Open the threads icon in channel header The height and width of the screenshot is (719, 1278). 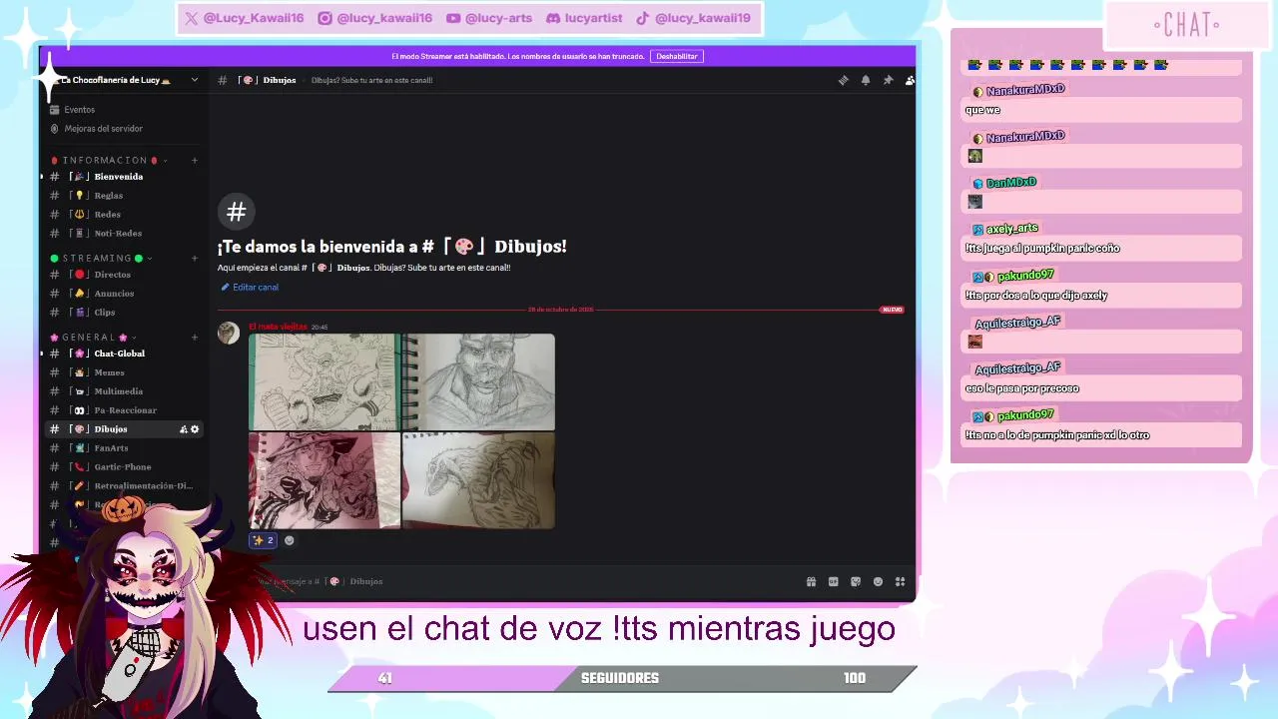844,80
